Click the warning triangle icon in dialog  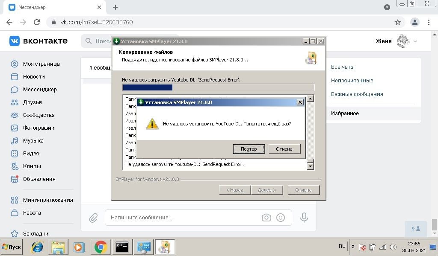tap(152, 124)
